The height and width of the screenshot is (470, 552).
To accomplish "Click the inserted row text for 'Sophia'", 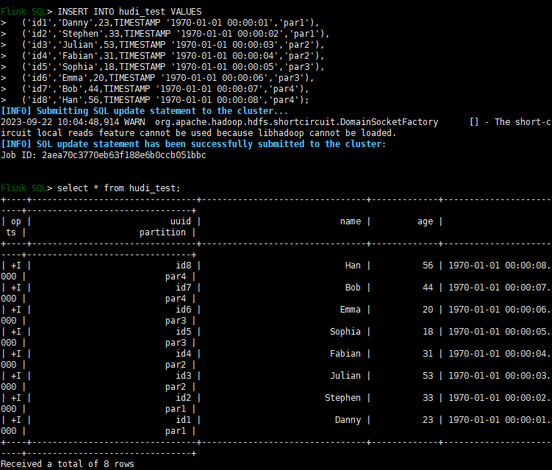I will click(x=173, y=67).
